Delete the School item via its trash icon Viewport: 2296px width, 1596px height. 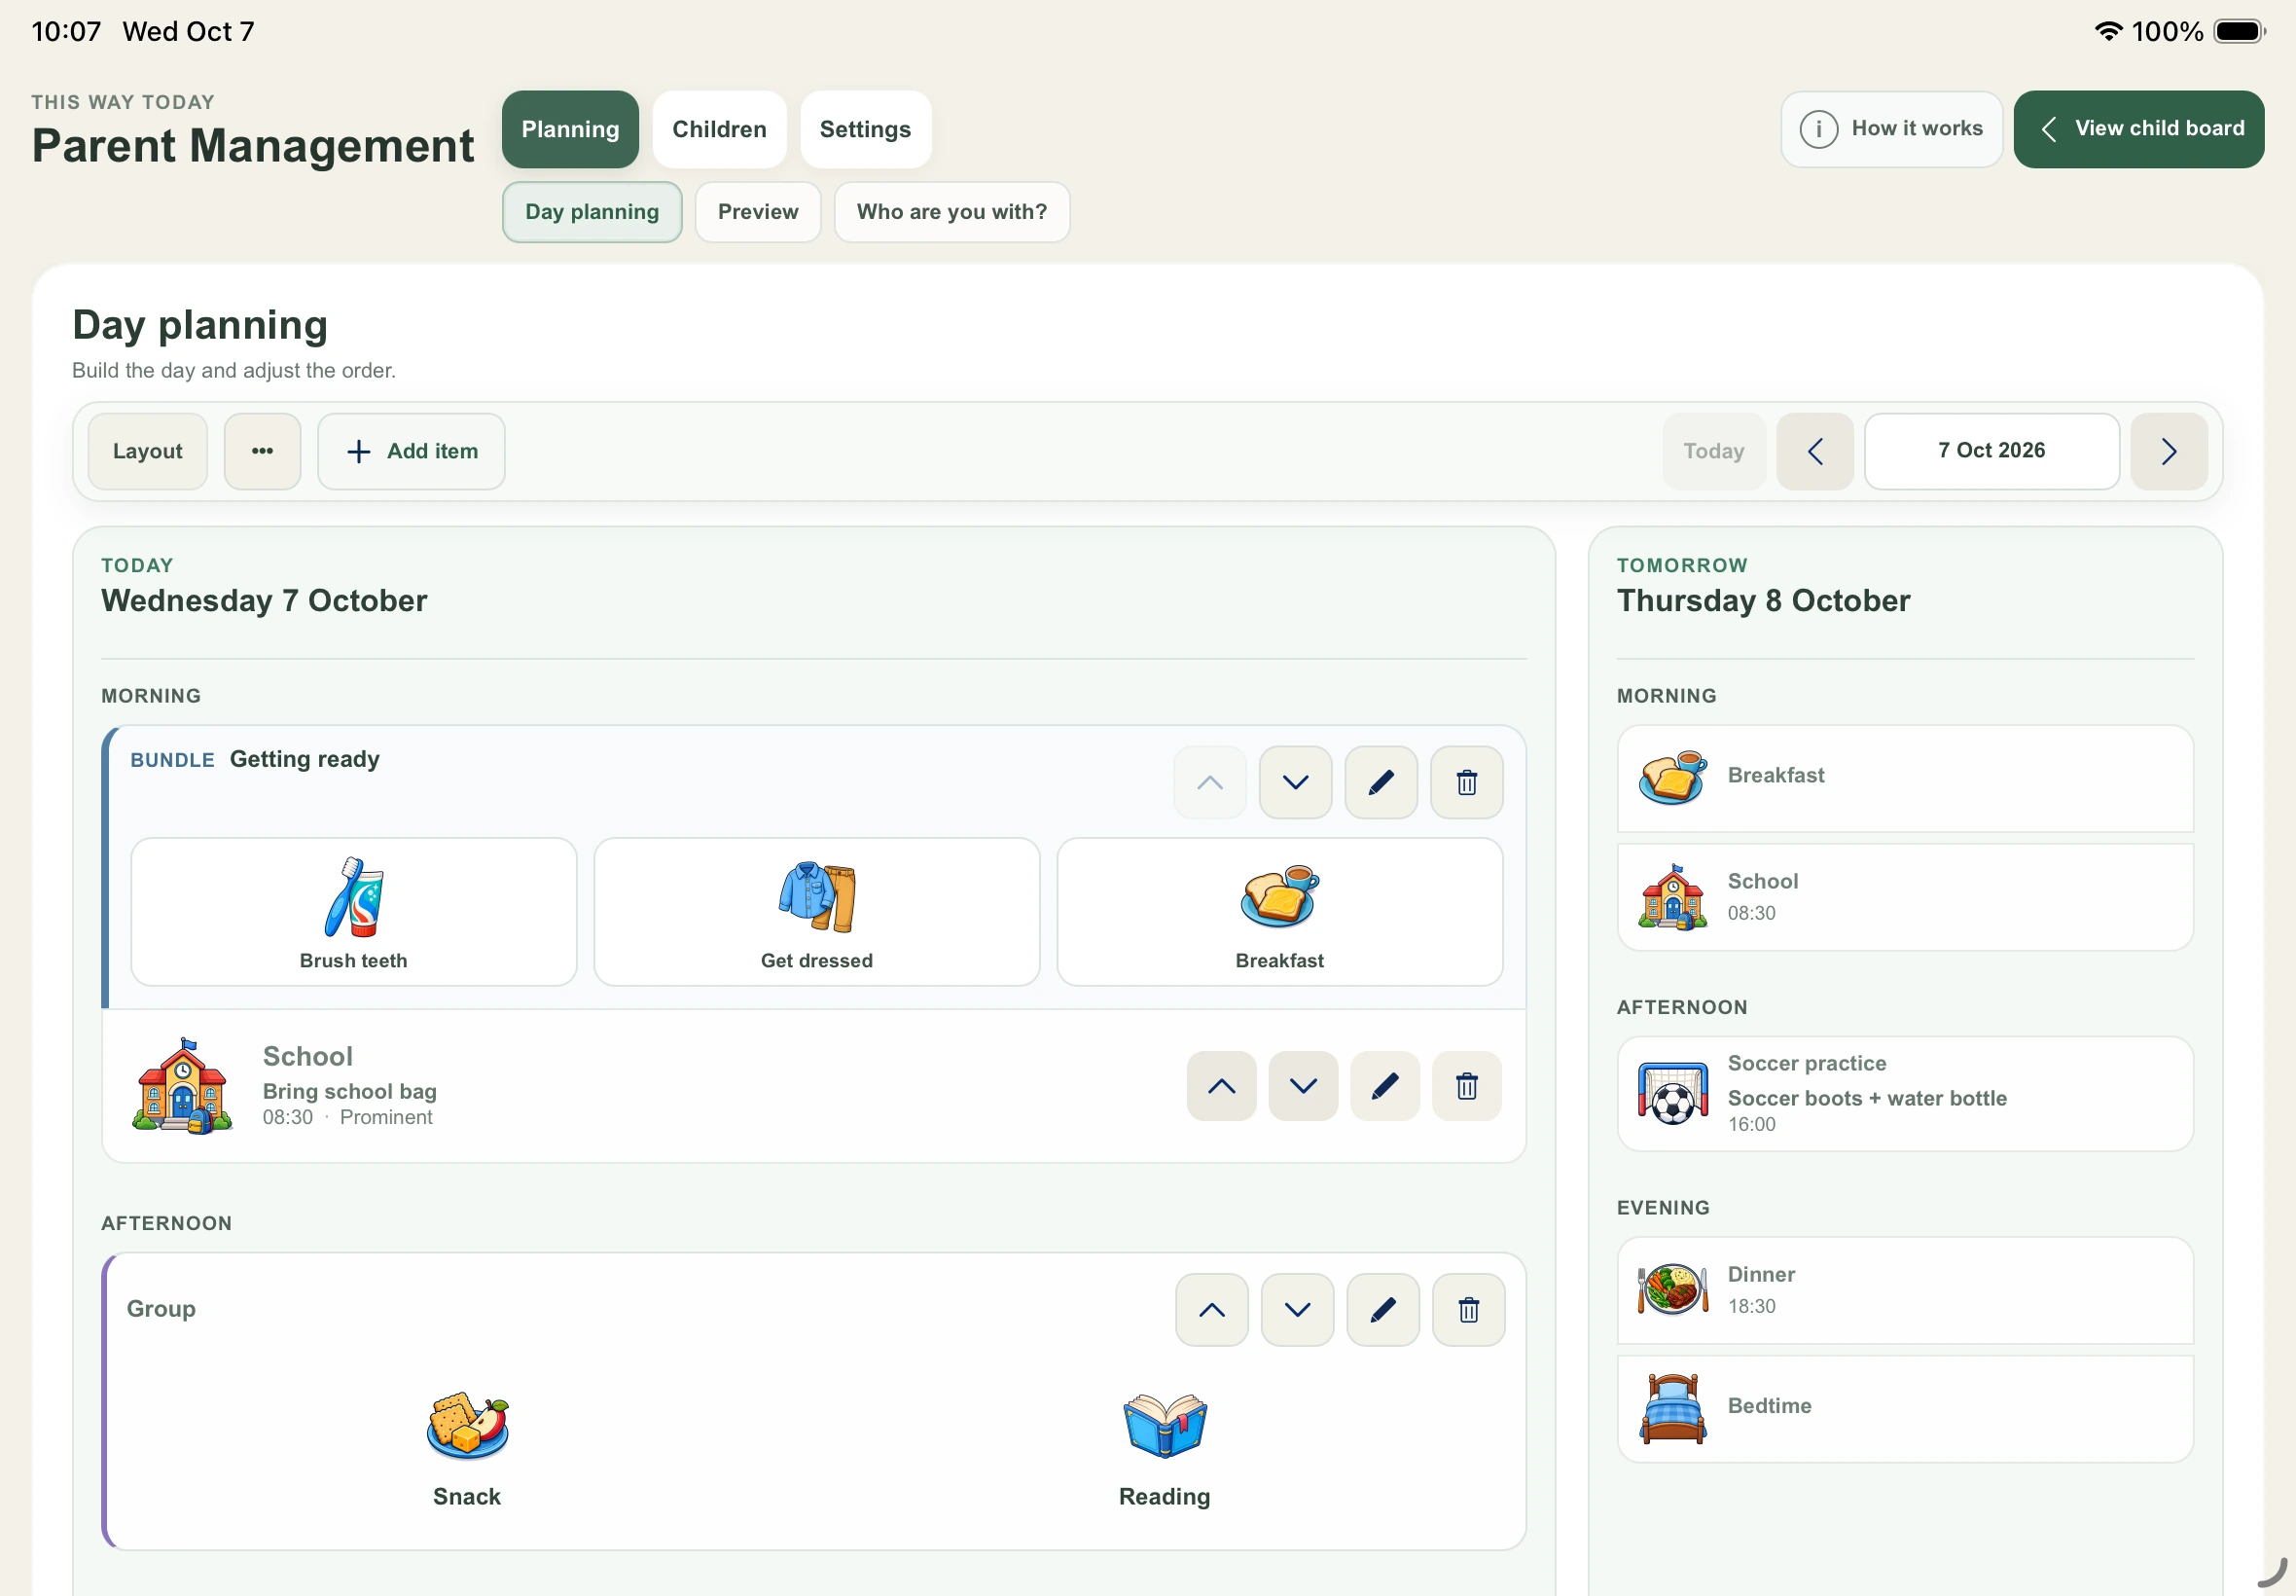pyautogui.click(x=1466, y=1086)
